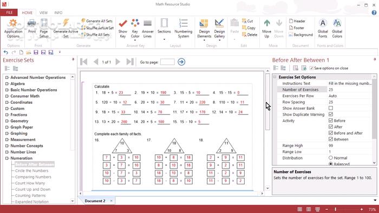Select Circle the Numbers exercise

(31, 171)
